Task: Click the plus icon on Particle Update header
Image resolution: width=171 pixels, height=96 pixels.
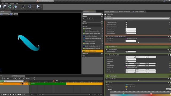Action: tap(170, 76)
